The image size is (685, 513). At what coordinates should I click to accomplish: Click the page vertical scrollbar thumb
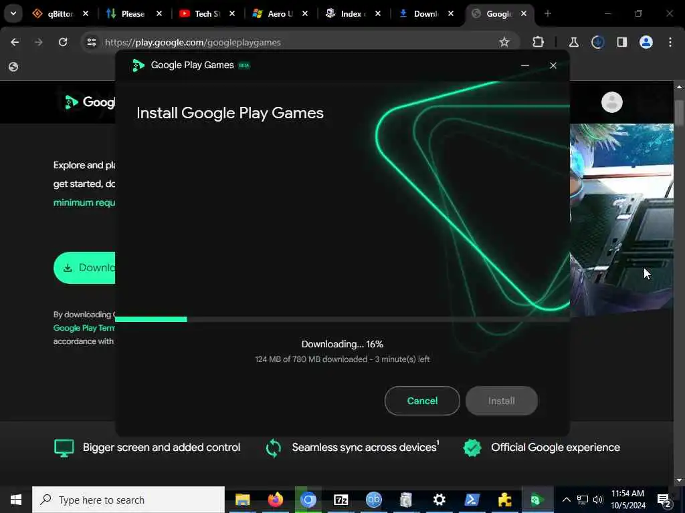tap(679, 112)
